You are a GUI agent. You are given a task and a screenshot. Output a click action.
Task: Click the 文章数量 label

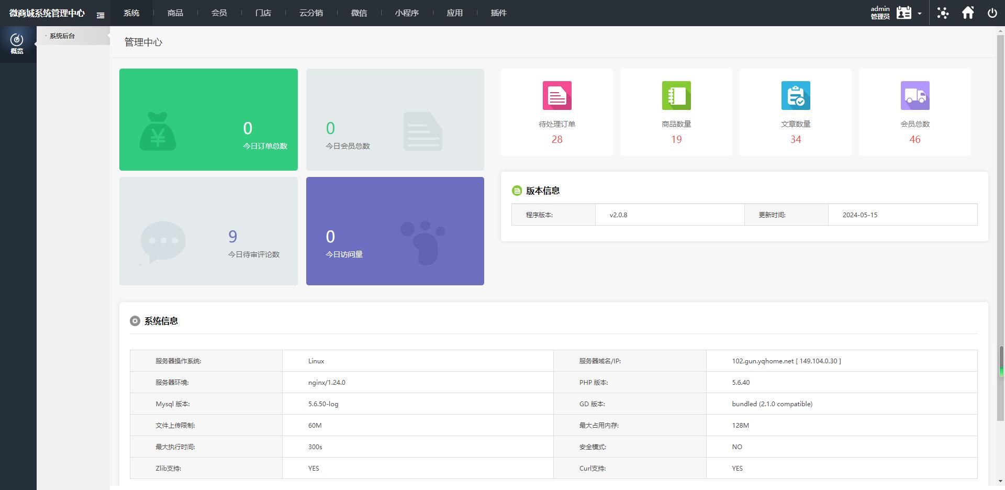point(796,124)
